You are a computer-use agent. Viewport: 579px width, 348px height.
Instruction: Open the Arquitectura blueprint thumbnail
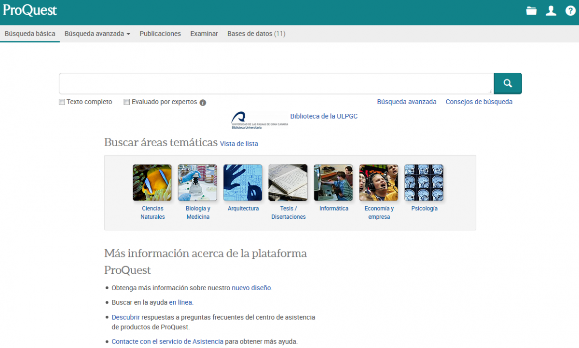point(243,183)
